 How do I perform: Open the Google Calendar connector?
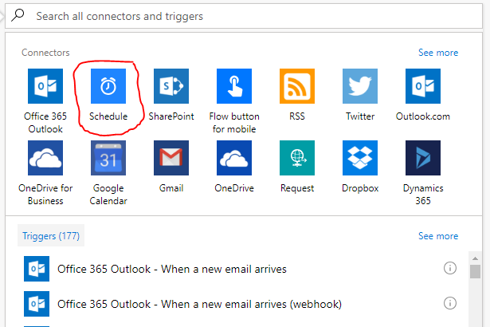point(108,158)
